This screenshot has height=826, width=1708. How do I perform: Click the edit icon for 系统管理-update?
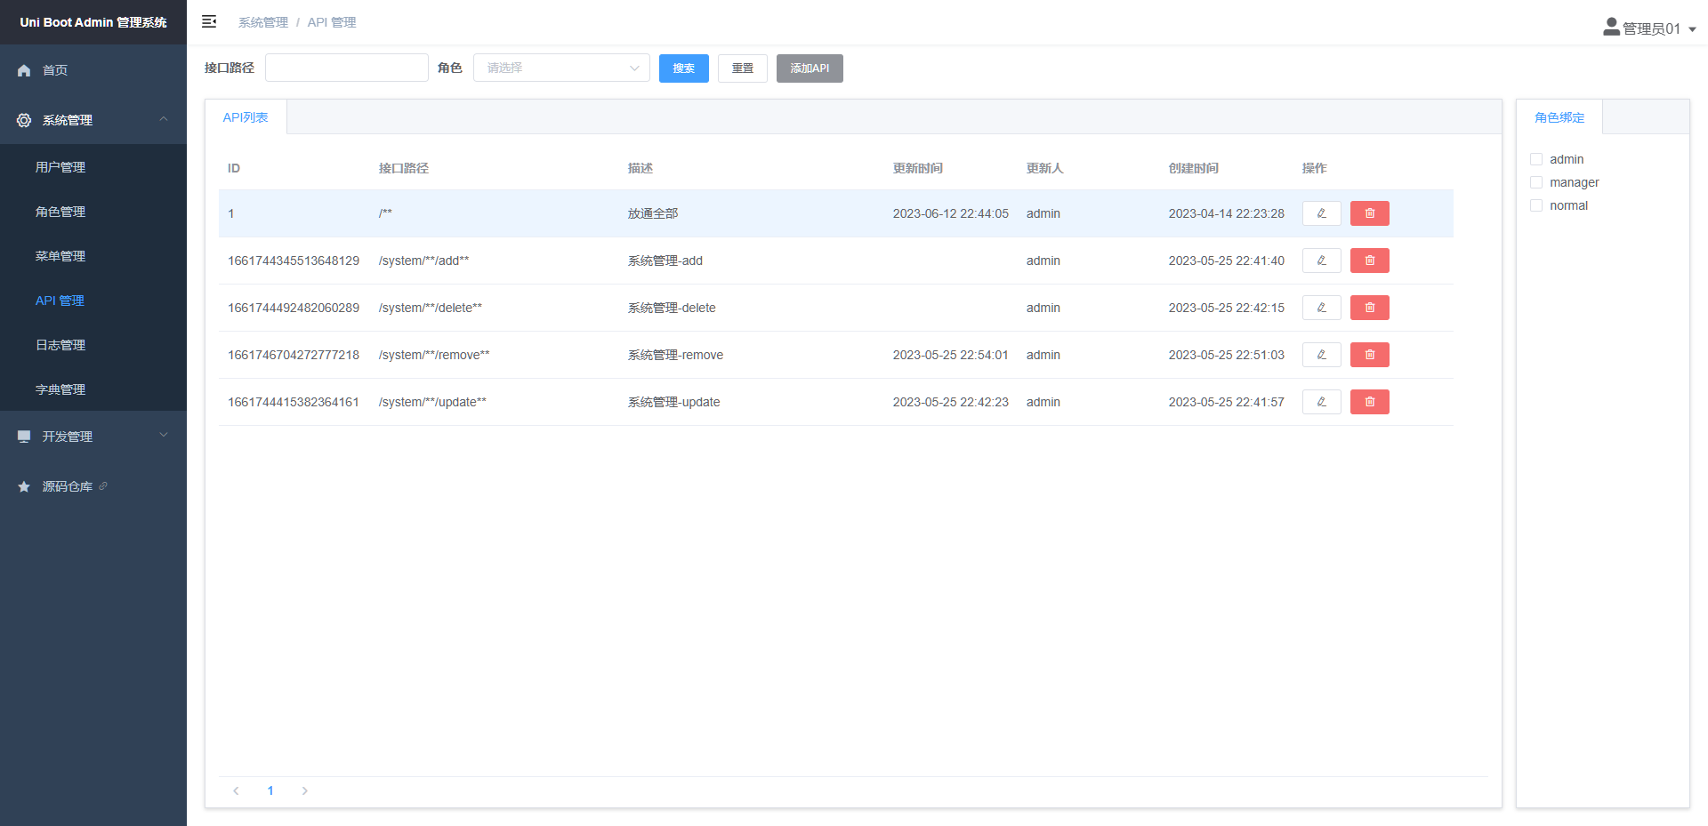point(1321,402)
